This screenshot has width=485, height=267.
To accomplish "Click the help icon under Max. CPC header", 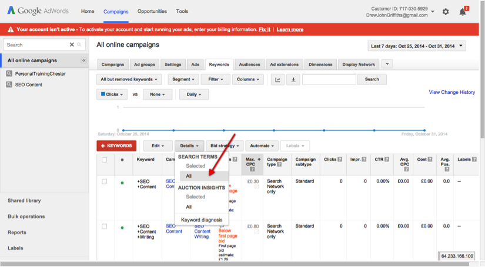I will pyautogui.click(x=252, y=169).
